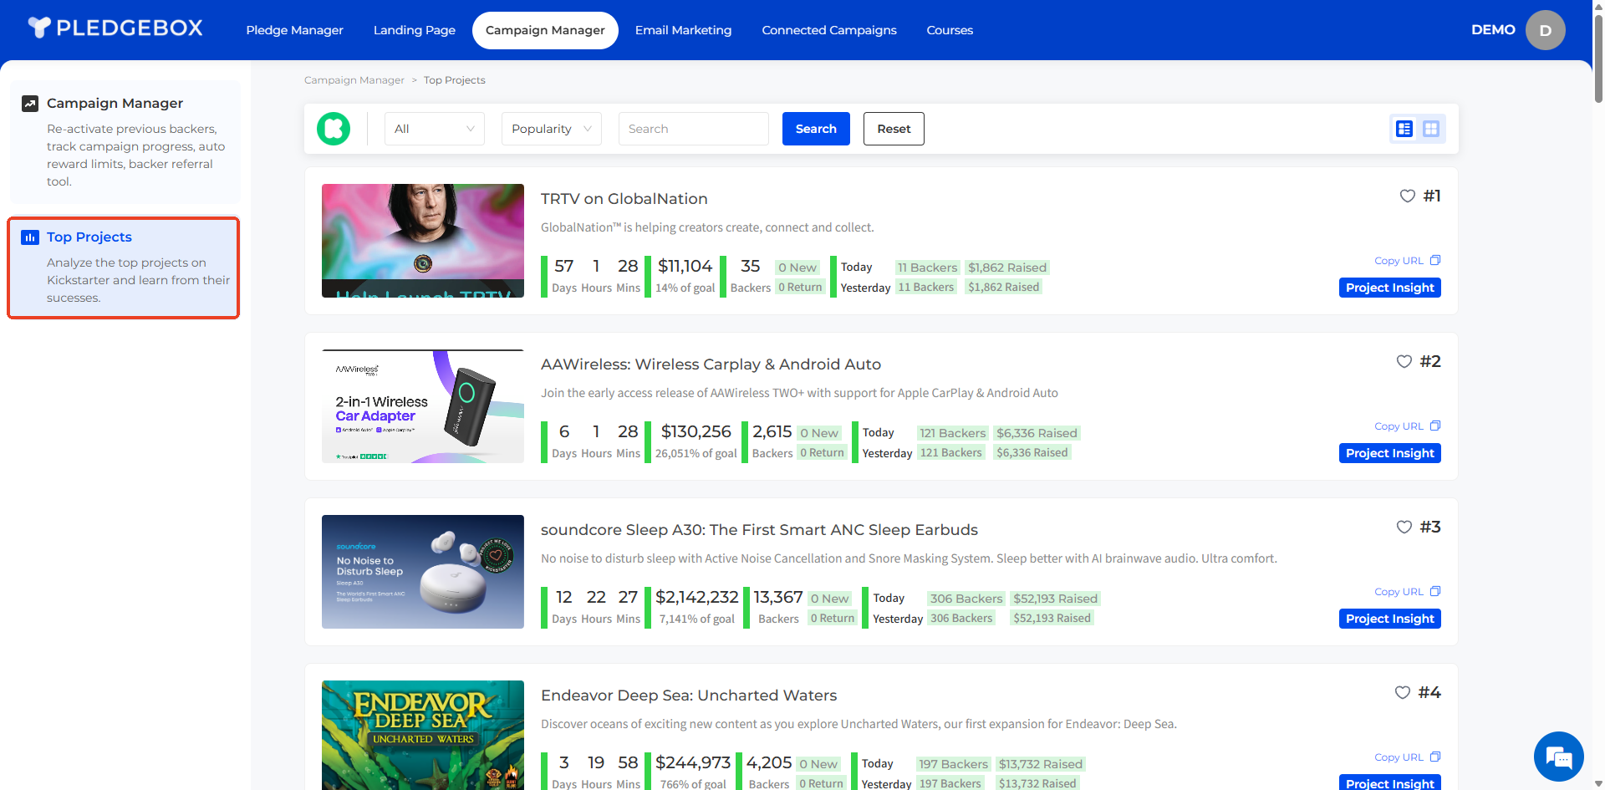Viewport: 1605px width, 790px height.
Task: Click the blue Search button
Action: pyautogui.click(x=816, y=129)
